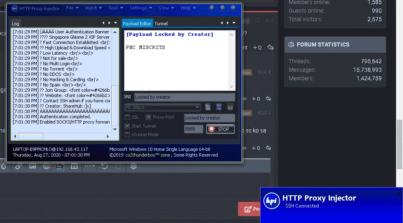Viewport: 403px width, 223px height.
Task: Click the +Q quote button on post #24
Action: (257, 47)
